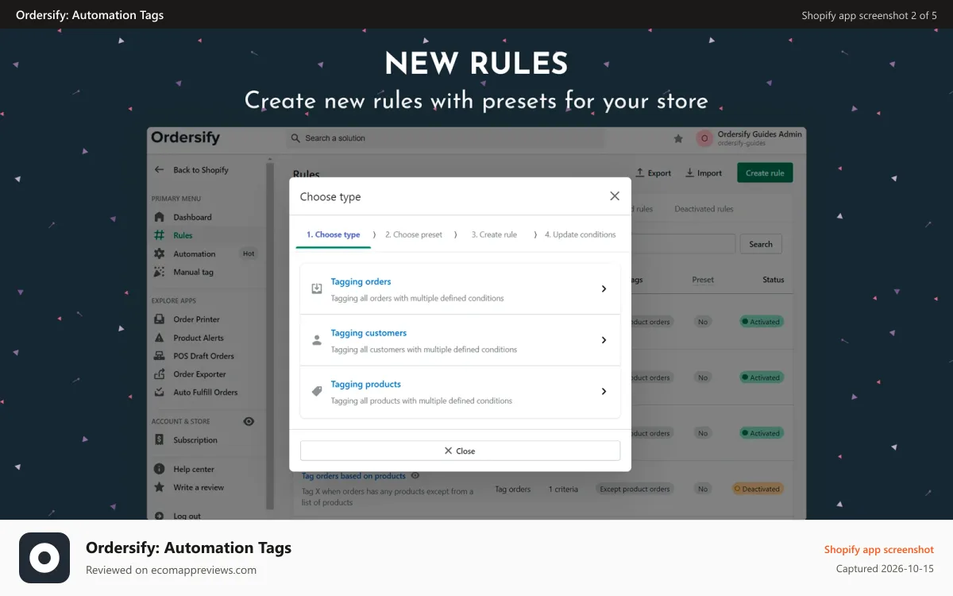Open the Tagging customers link
953x596 pixels.
(368, 333)
